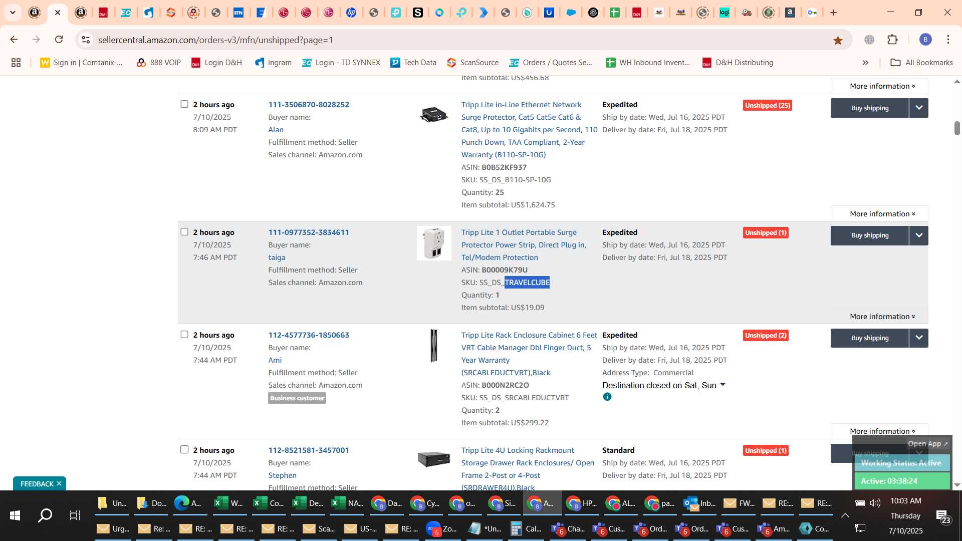This screenshot has width=962, height=541.
Task: Open Zoom app from taskbar
Action: 442,528
